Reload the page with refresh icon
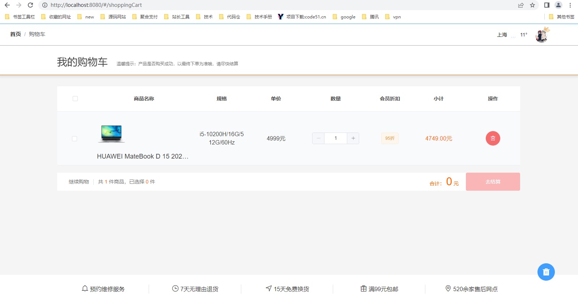Image resolution: width=578 pixels, height=294 pixels. point(30,5)
